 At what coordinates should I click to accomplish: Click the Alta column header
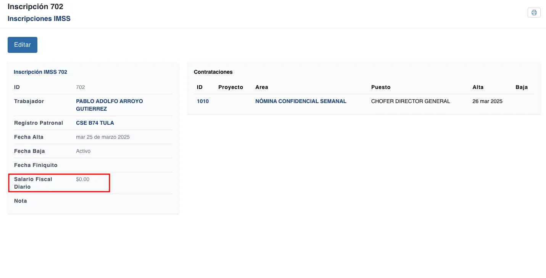478,87
